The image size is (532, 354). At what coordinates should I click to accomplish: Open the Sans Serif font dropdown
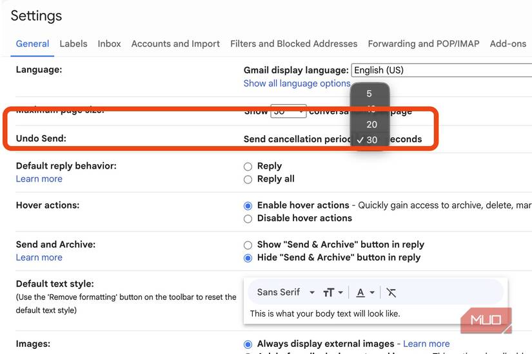(286, 292)
